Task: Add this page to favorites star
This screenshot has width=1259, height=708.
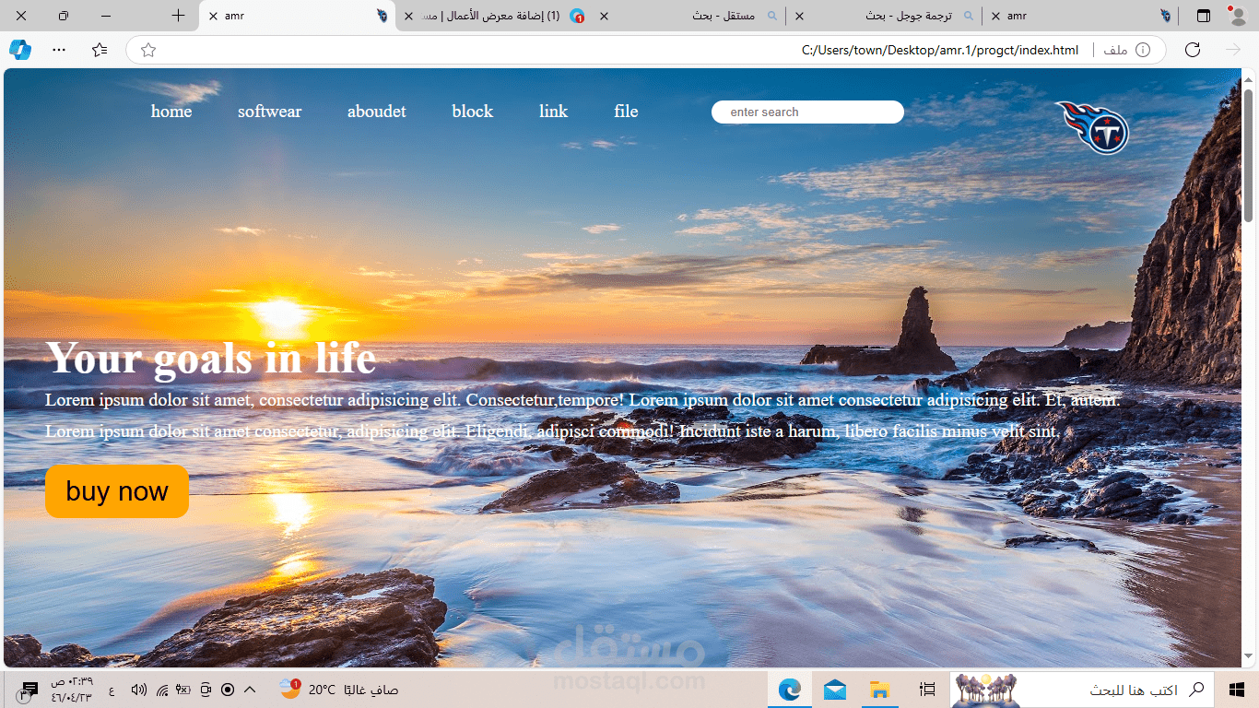Action: pyautogui.click(x=148, y=50)
